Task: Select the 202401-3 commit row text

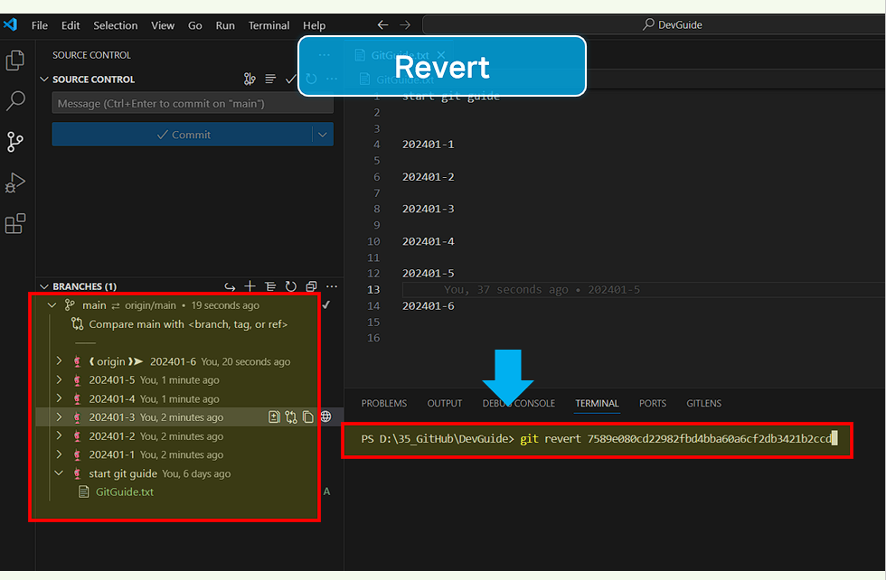Action: click(112, 416)
